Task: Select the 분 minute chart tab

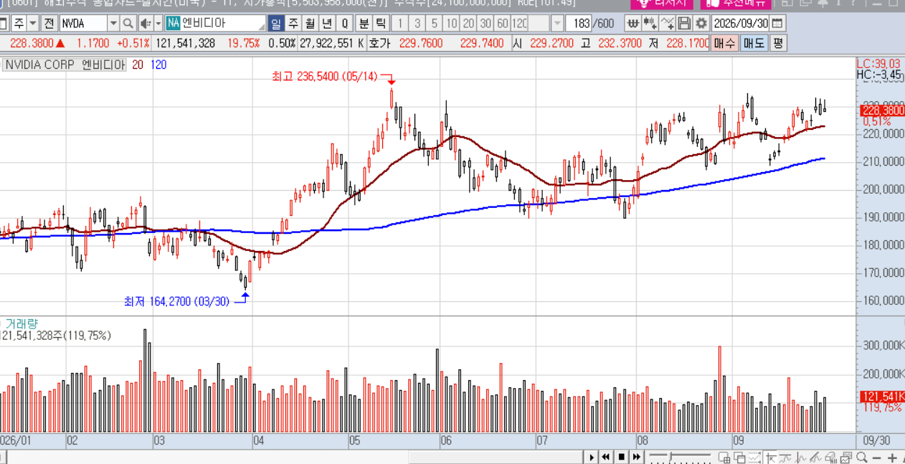Action: click(x=364, y=23)
